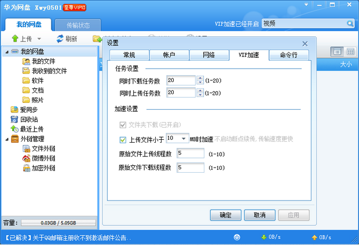This screenshot has height=245, width=359.
Task: Collapse the 外链管理 tree node
Action: [x=7, y=139]
